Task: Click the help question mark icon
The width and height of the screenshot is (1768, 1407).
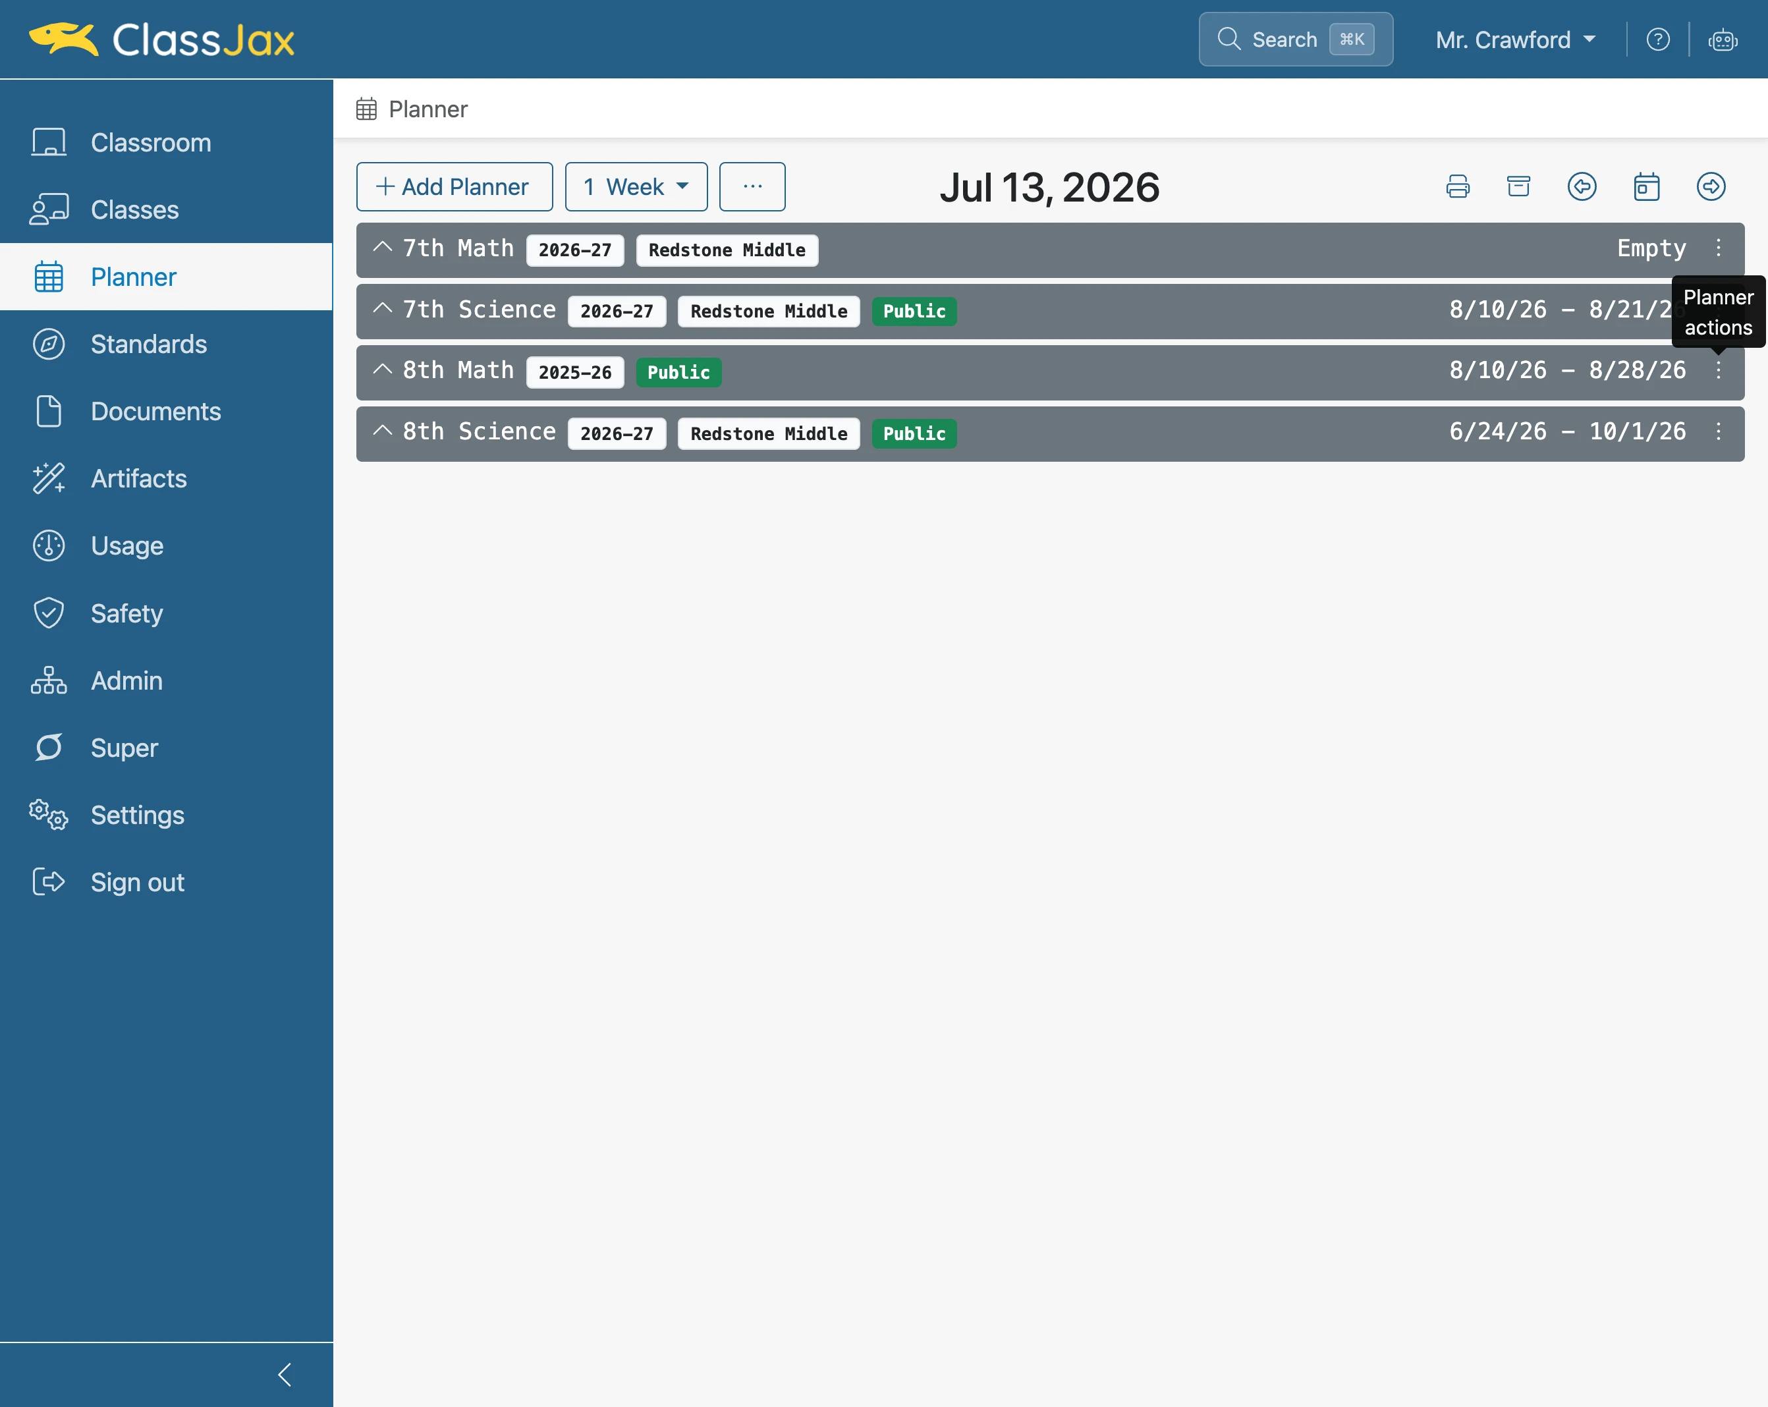Action: point(1658,40)
